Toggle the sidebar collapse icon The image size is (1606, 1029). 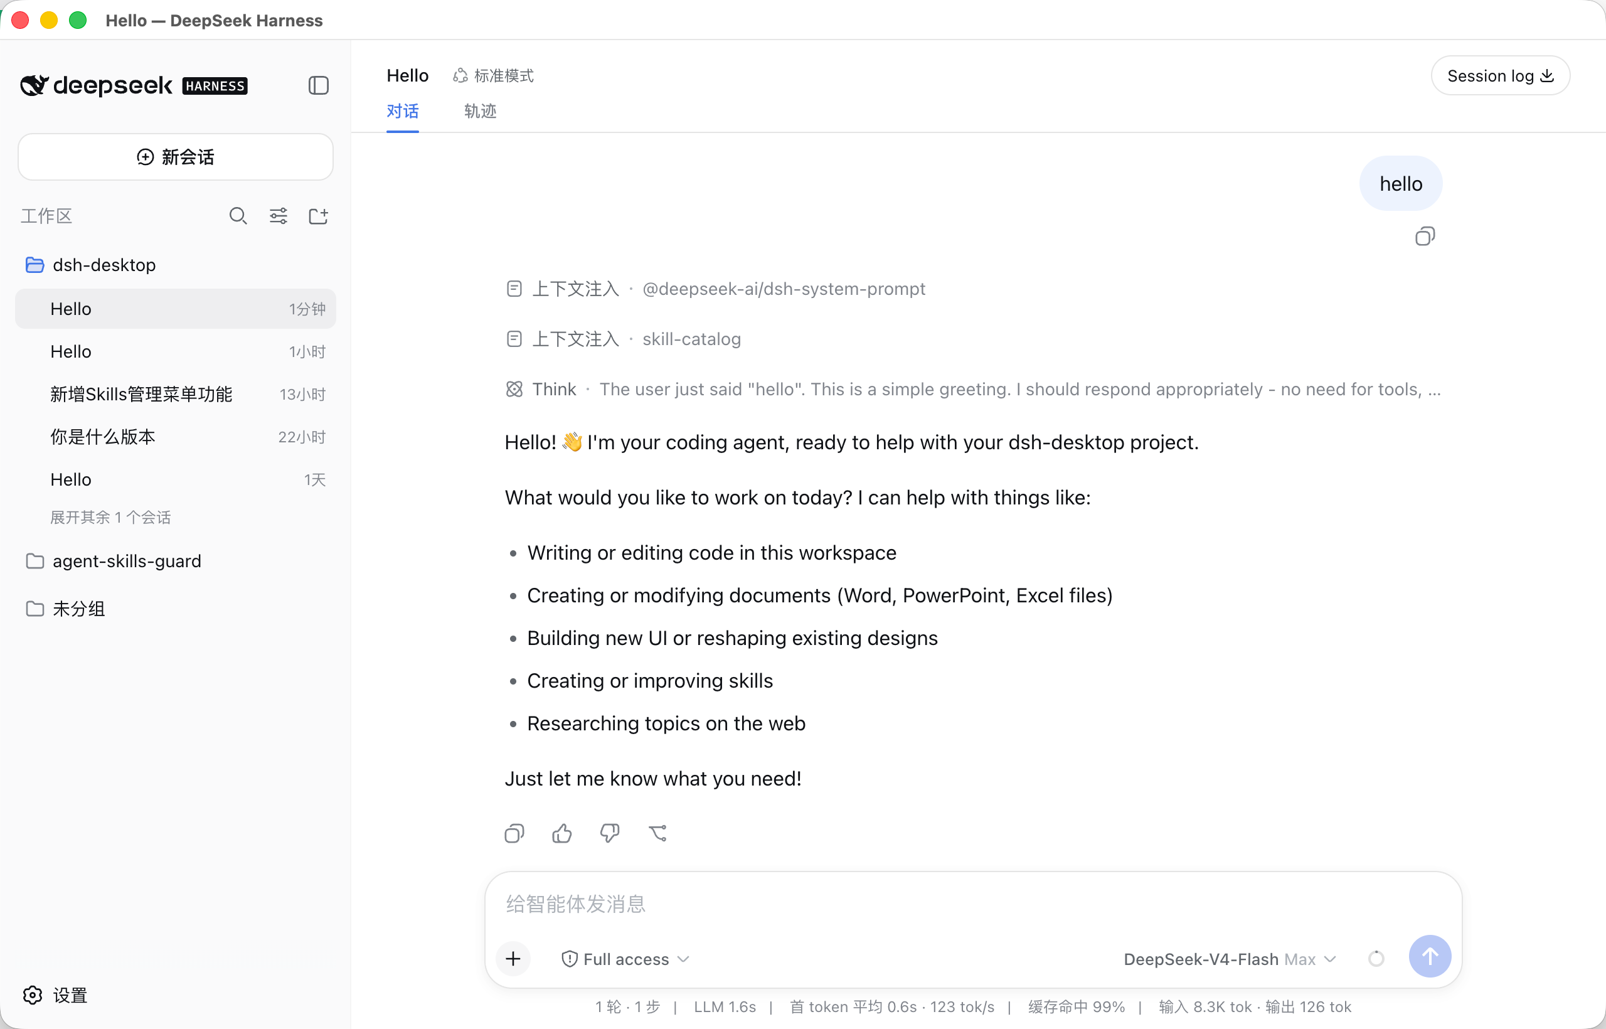[x=319, y=85]
